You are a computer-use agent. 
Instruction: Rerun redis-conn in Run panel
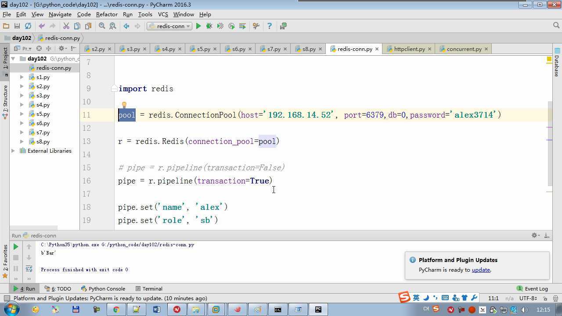tap(15, 247)
